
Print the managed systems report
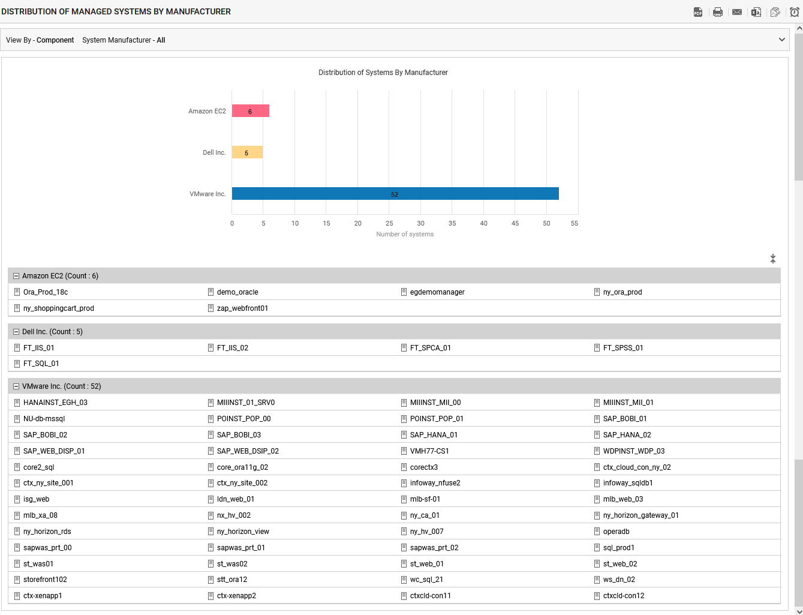point(718,12)
